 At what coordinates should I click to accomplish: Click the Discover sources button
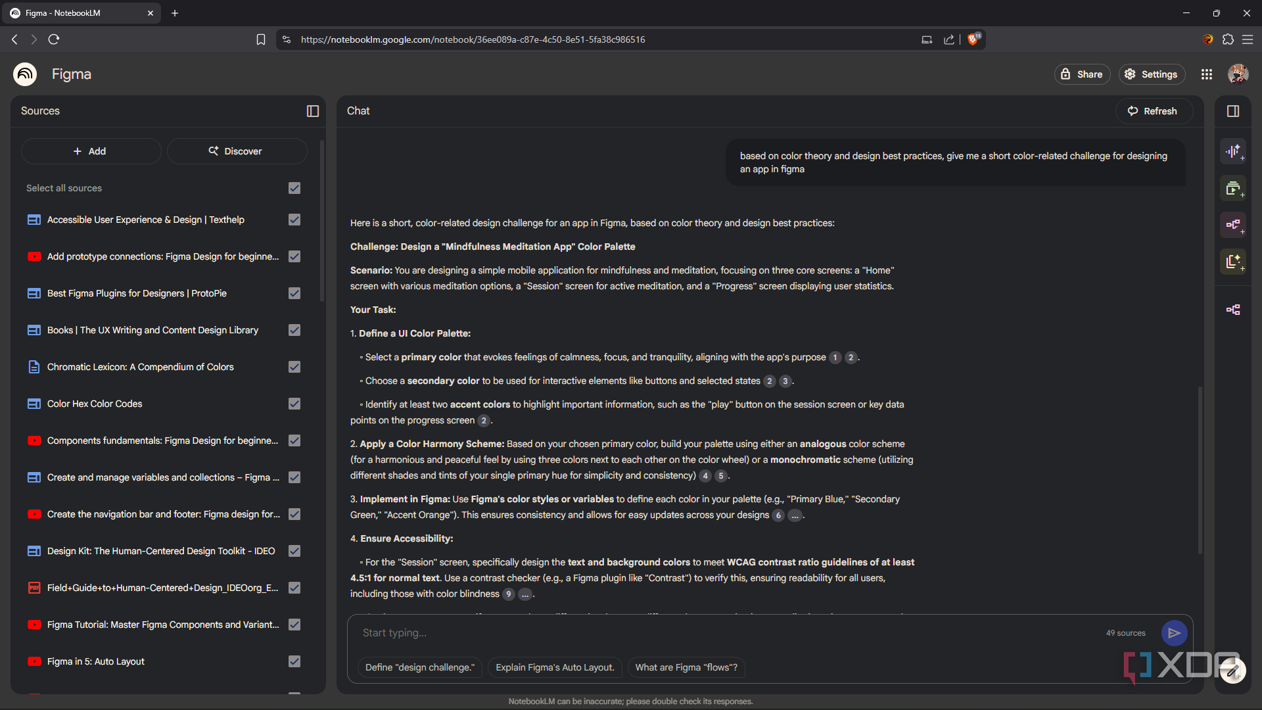click(x=237, y=151)
